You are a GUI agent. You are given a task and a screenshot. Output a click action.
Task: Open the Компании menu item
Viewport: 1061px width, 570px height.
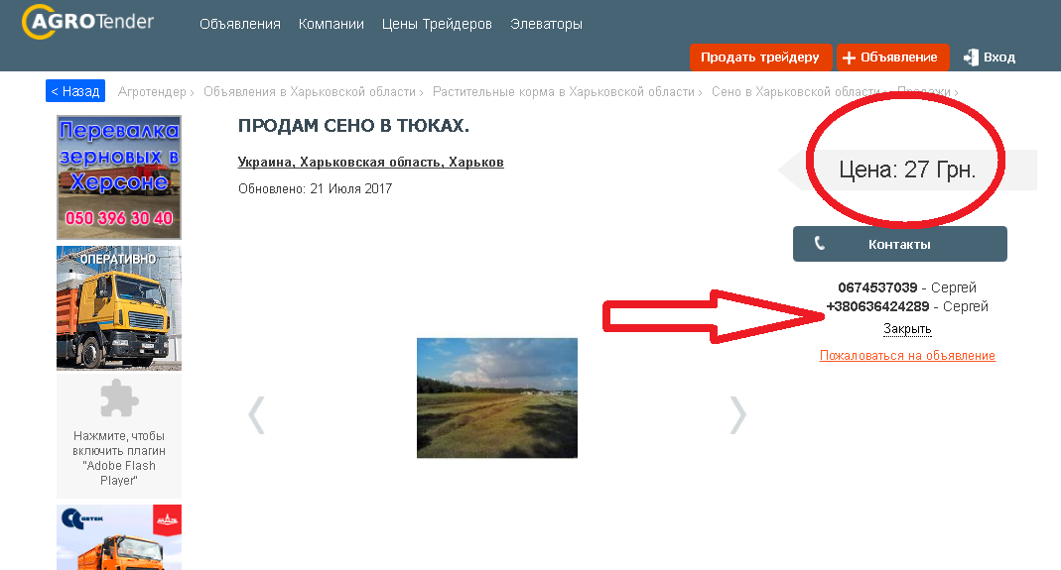click(x=331, y=24)
